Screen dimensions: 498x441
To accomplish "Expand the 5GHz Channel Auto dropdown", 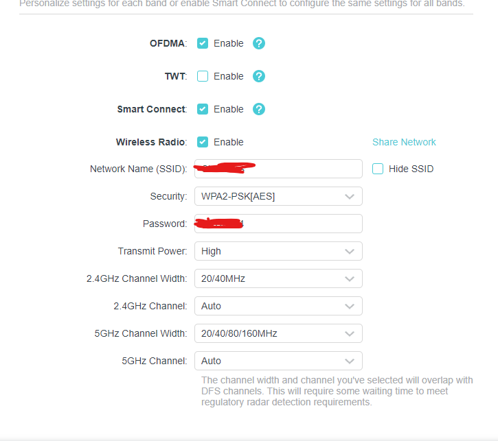I will (x=278, y=361).
